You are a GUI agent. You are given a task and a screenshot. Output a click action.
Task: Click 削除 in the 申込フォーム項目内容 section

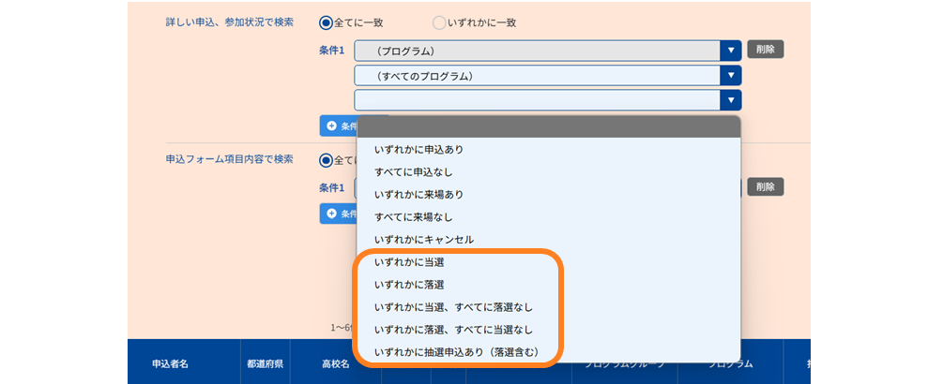click(x=766, y=186)
